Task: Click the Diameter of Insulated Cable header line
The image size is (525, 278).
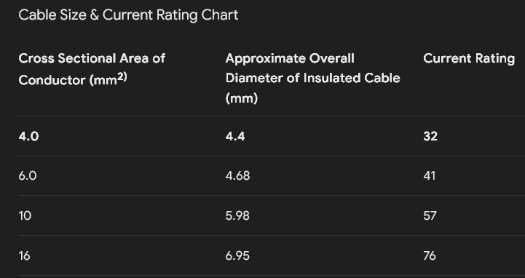Action: point(312,79)
